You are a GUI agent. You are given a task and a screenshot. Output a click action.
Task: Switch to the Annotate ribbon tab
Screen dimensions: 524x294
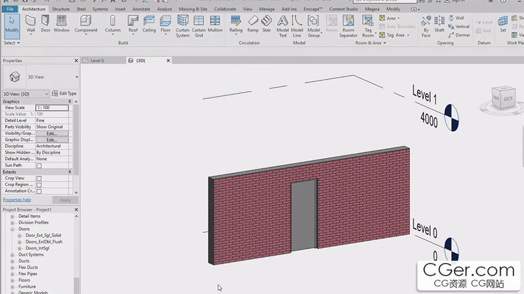click(x=141, y=9)
